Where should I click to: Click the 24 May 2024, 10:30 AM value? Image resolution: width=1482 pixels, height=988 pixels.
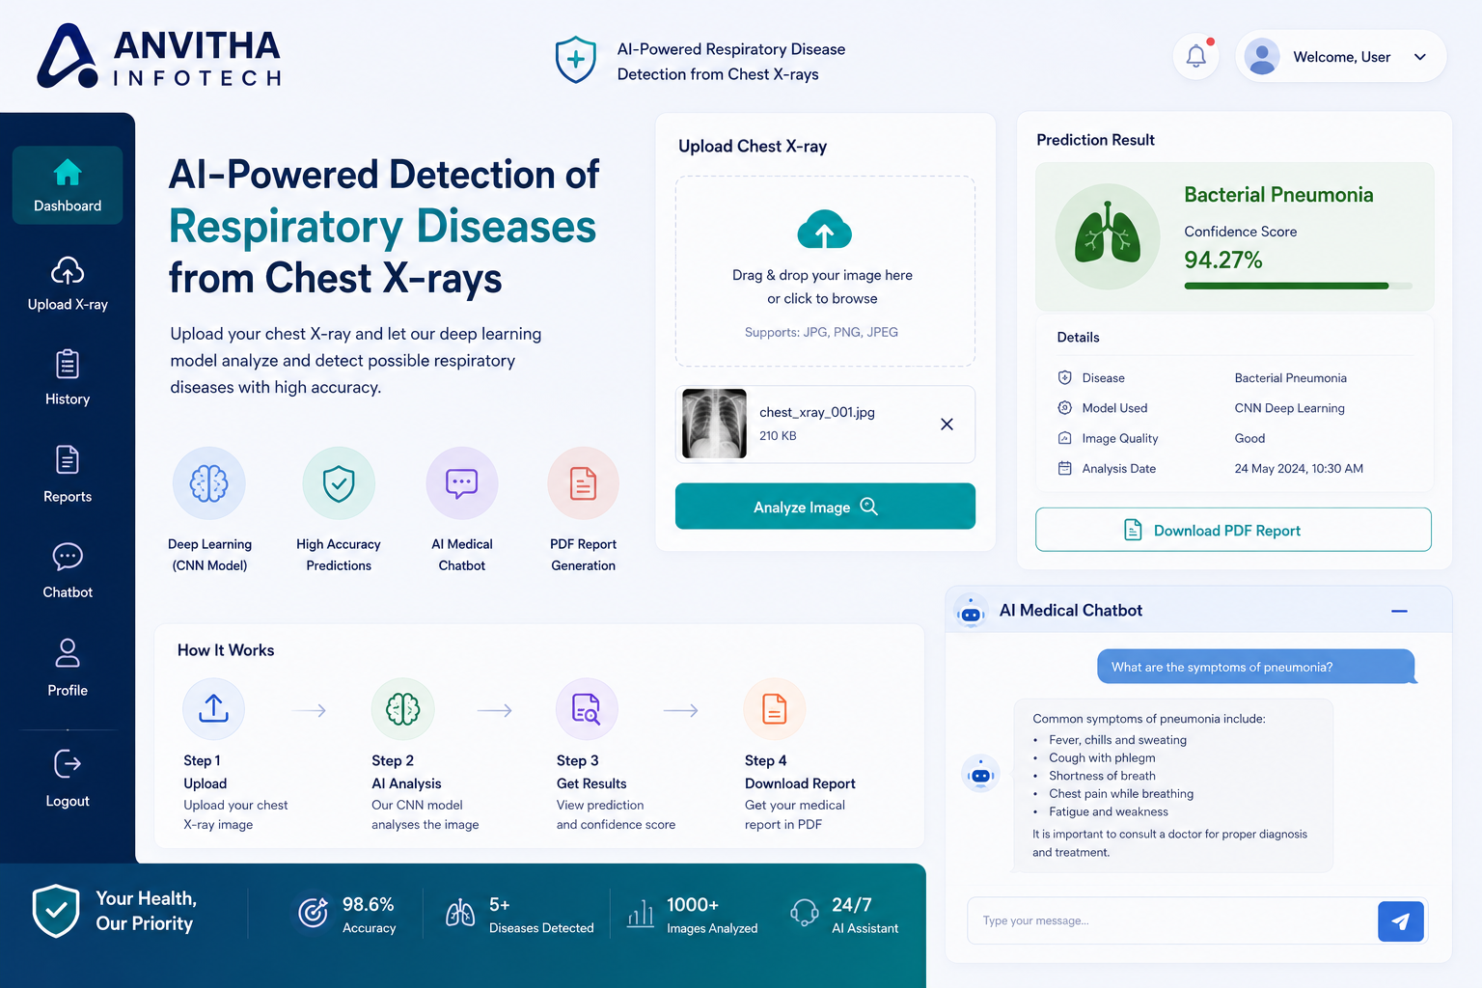1299,469
